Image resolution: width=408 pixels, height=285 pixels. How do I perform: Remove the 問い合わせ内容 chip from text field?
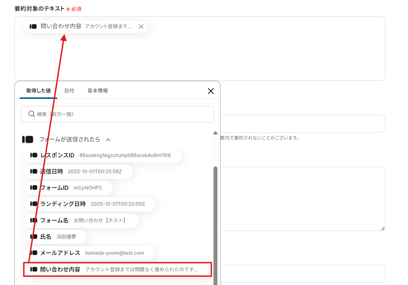click(x=141, y=27)
